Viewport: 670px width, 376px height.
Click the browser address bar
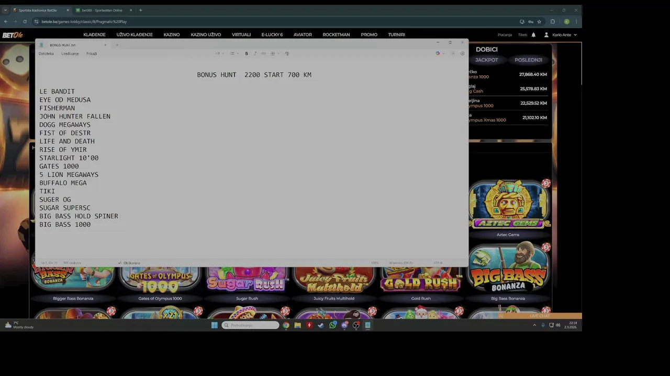pos(272,21)
